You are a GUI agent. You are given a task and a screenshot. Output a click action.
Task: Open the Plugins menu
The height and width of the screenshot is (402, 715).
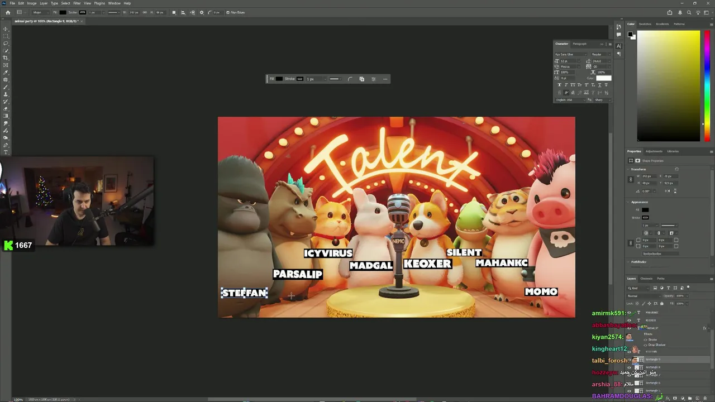[99, 3]
